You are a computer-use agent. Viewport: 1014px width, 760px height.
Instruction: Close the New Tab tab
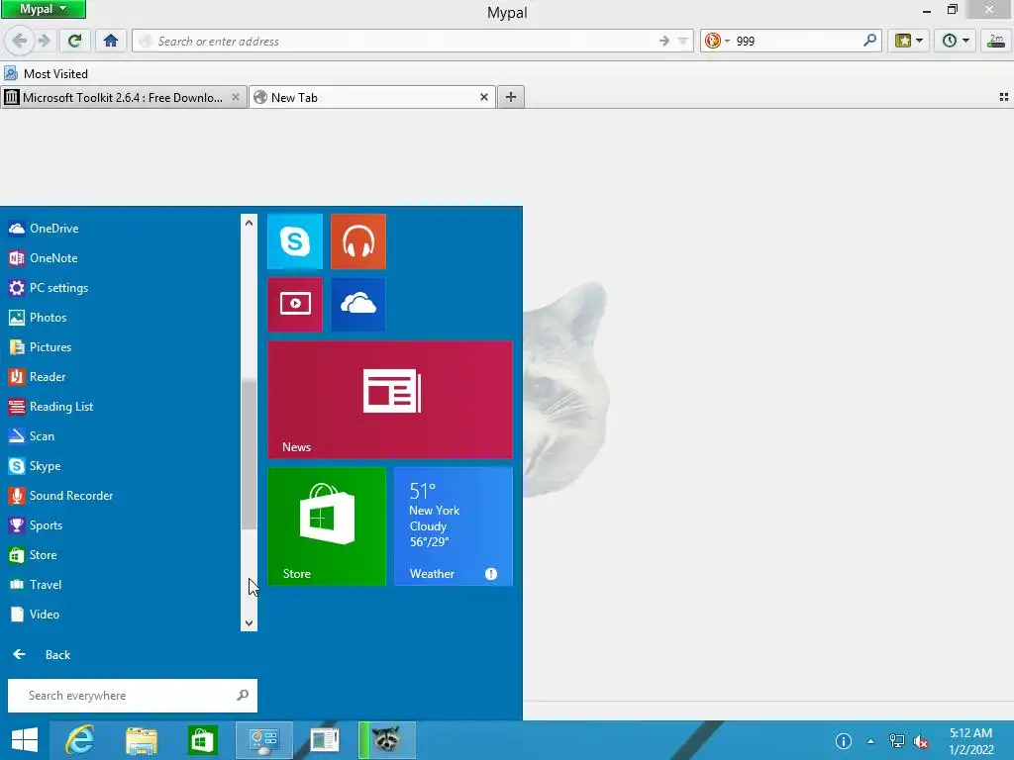483,98
